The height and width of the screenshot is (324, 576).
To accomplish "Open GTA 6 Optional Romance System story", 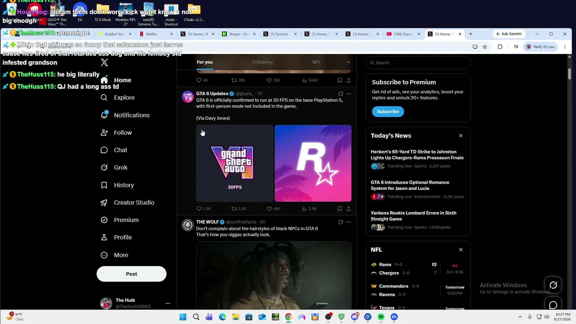I will (418, 190).
